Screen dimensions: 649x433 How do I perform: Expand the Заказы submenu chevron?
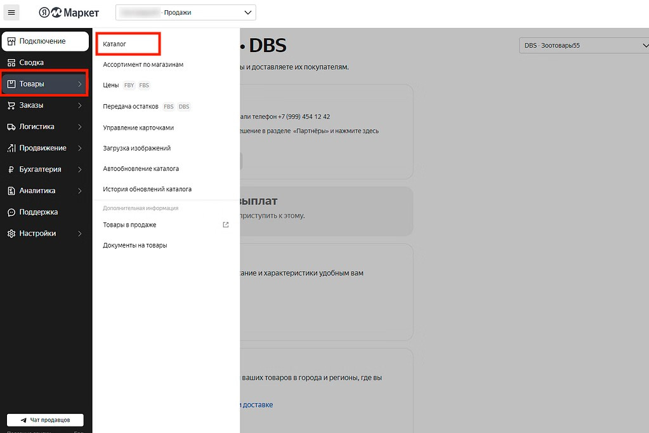pos(79,105)
